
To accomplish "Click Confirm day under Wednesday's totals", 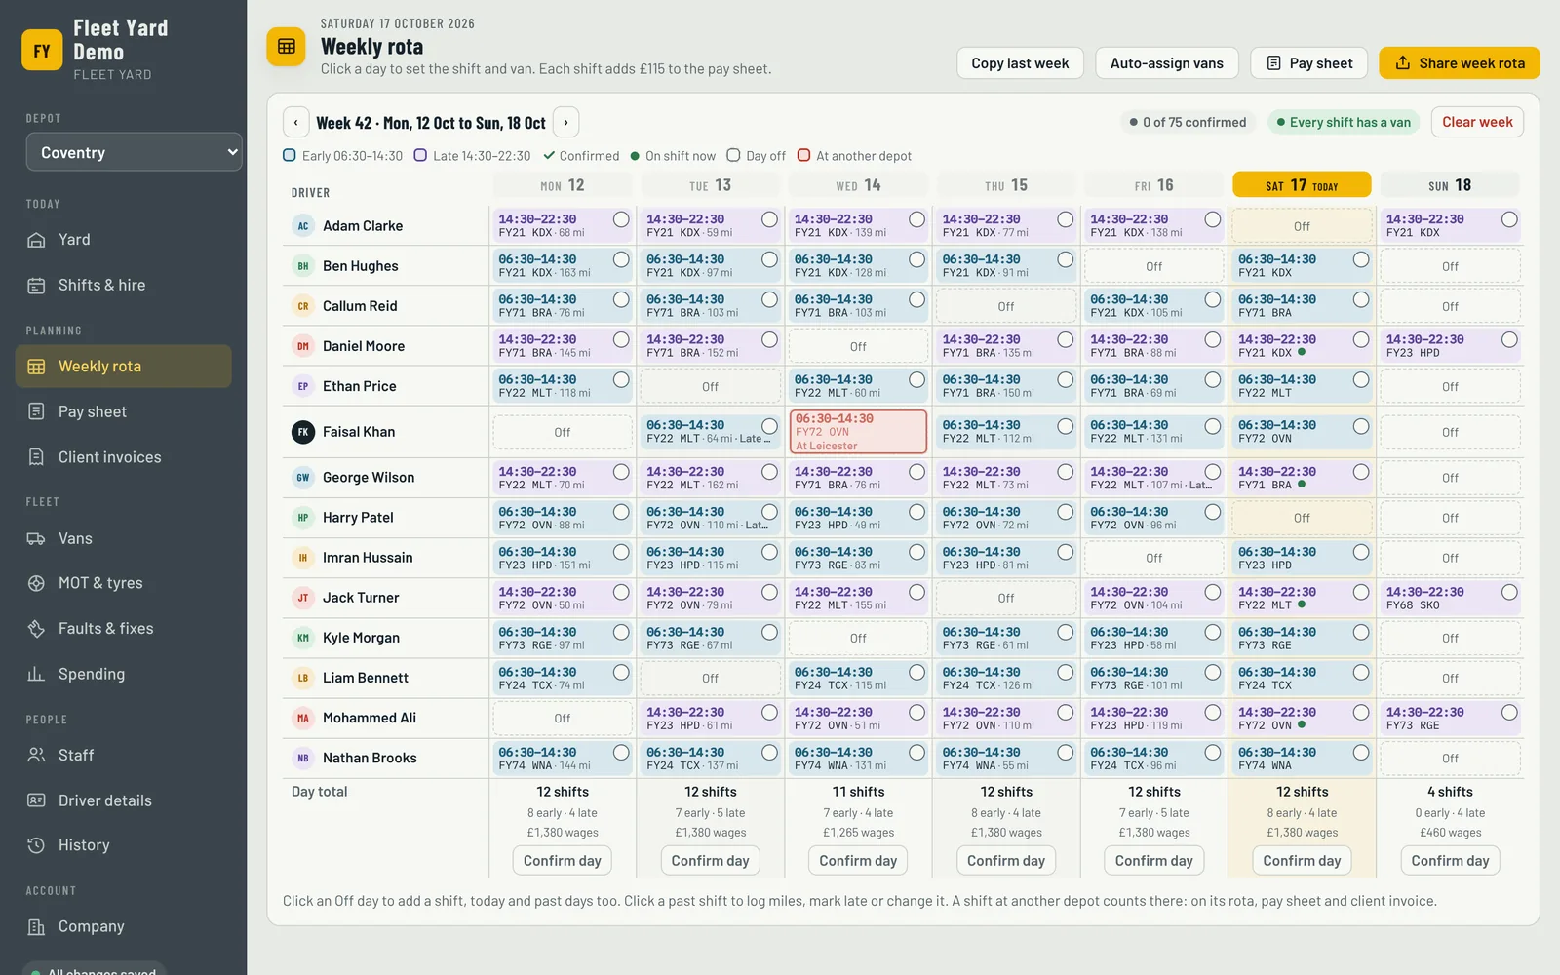I will click(858, 861).
